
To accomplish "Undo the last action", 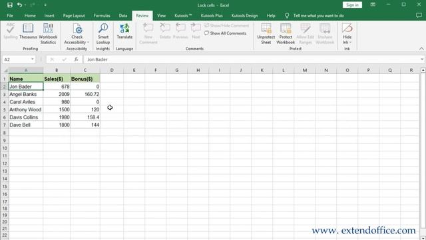I will point(19,5).
